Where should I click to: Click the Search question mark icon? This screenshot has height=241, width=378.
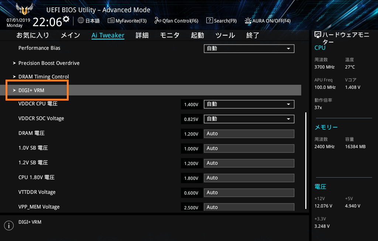[x=210, y=21]
